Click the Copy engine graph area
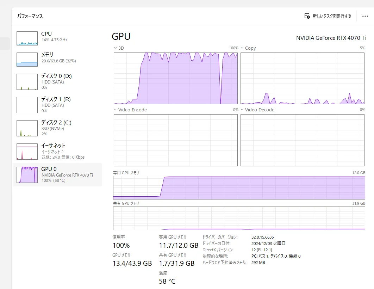The height and width of the screenshot is (289, 374). pos(302,78)
